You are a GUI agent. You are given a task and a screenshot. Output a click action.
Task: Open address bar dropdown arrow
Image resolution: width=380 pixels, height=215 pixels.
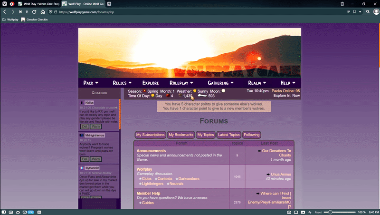pyautogui.click(x=360, y=11)
